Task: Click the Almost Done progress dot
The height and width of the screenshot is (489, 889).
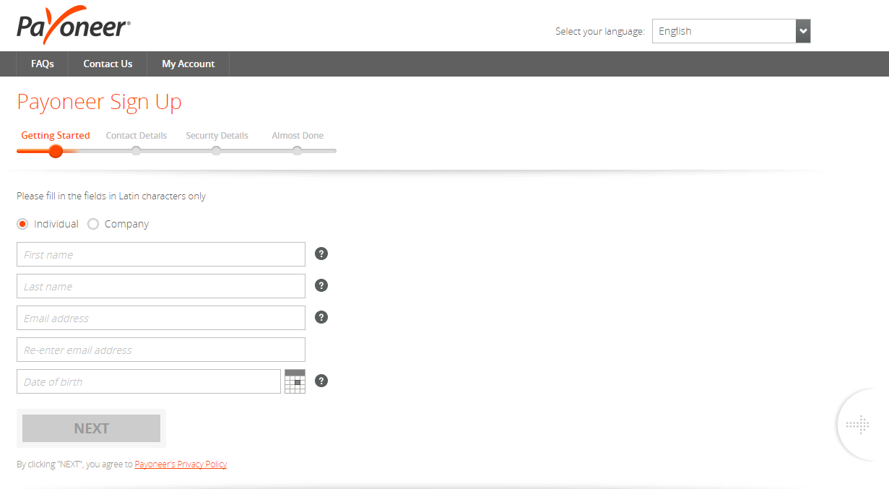Action: 297,151
